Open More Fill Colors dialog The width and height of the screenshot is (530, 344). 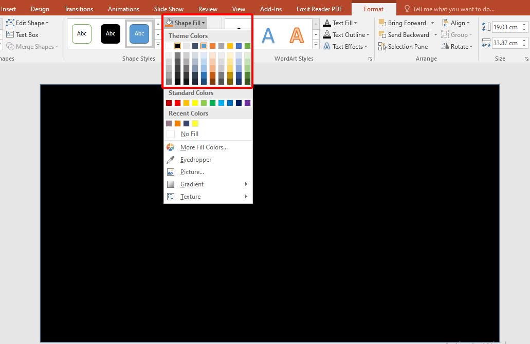pos(204,147)
